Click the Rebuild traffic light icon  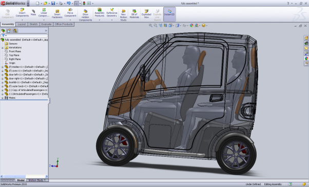pos(84,4)
